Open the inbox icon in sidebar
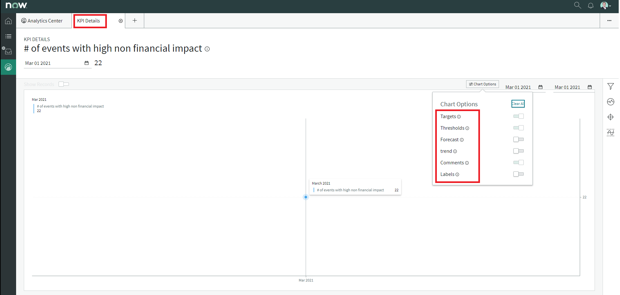The width and height of the screenshot is (620, 295). pos(8,52)
